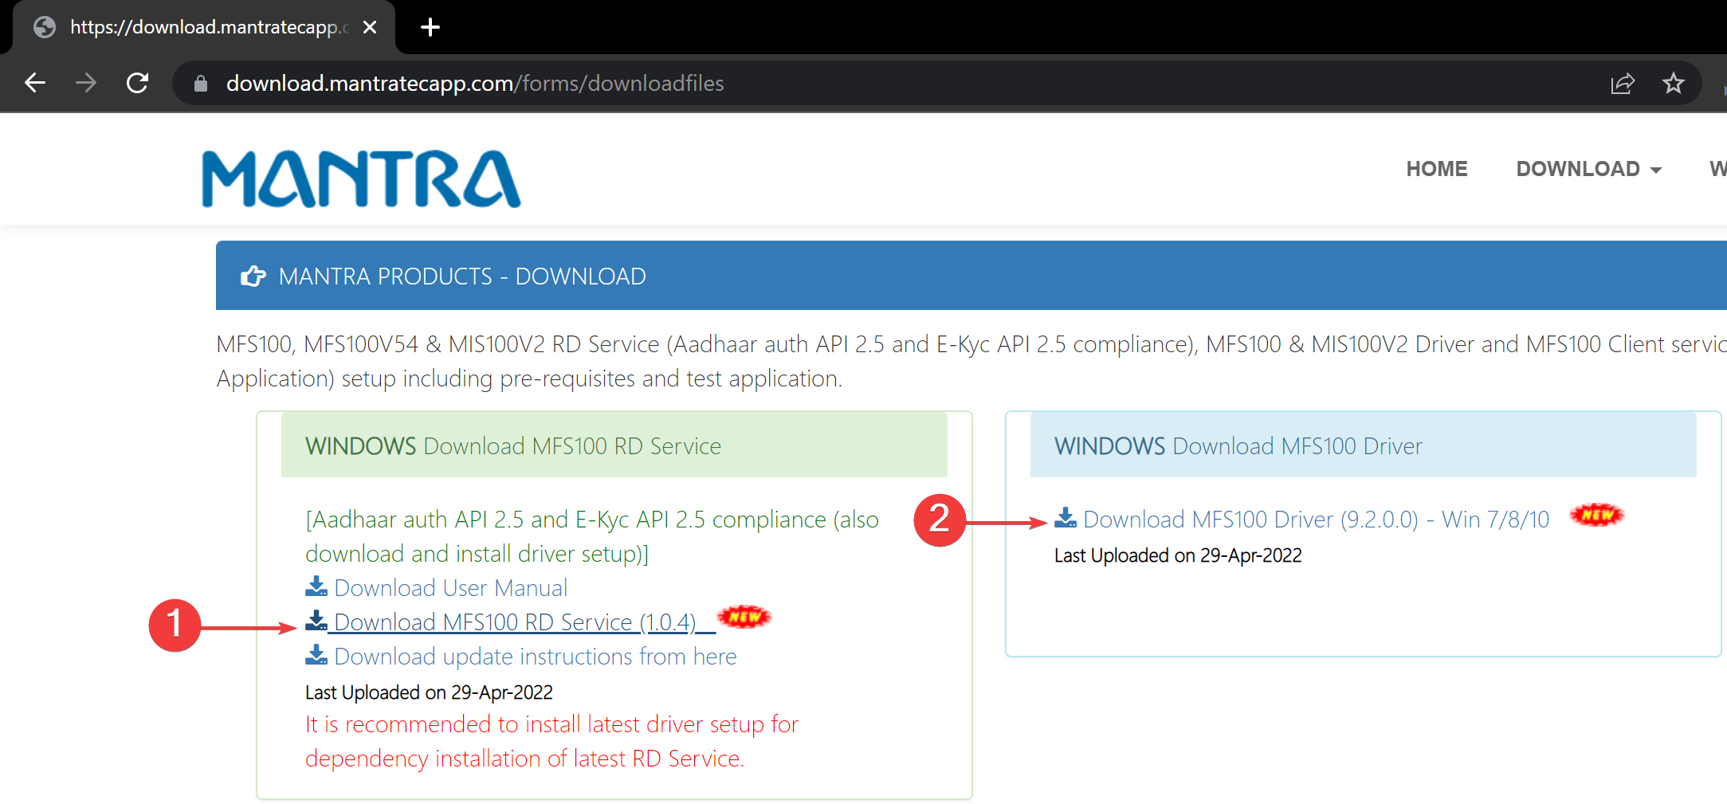Click the globe favicon on the tab

(45, 27)
